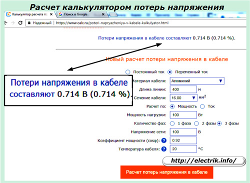Screen dimensions: 250x183
Task: Select the 3 фазы option
Action: (x=219, y=123)
